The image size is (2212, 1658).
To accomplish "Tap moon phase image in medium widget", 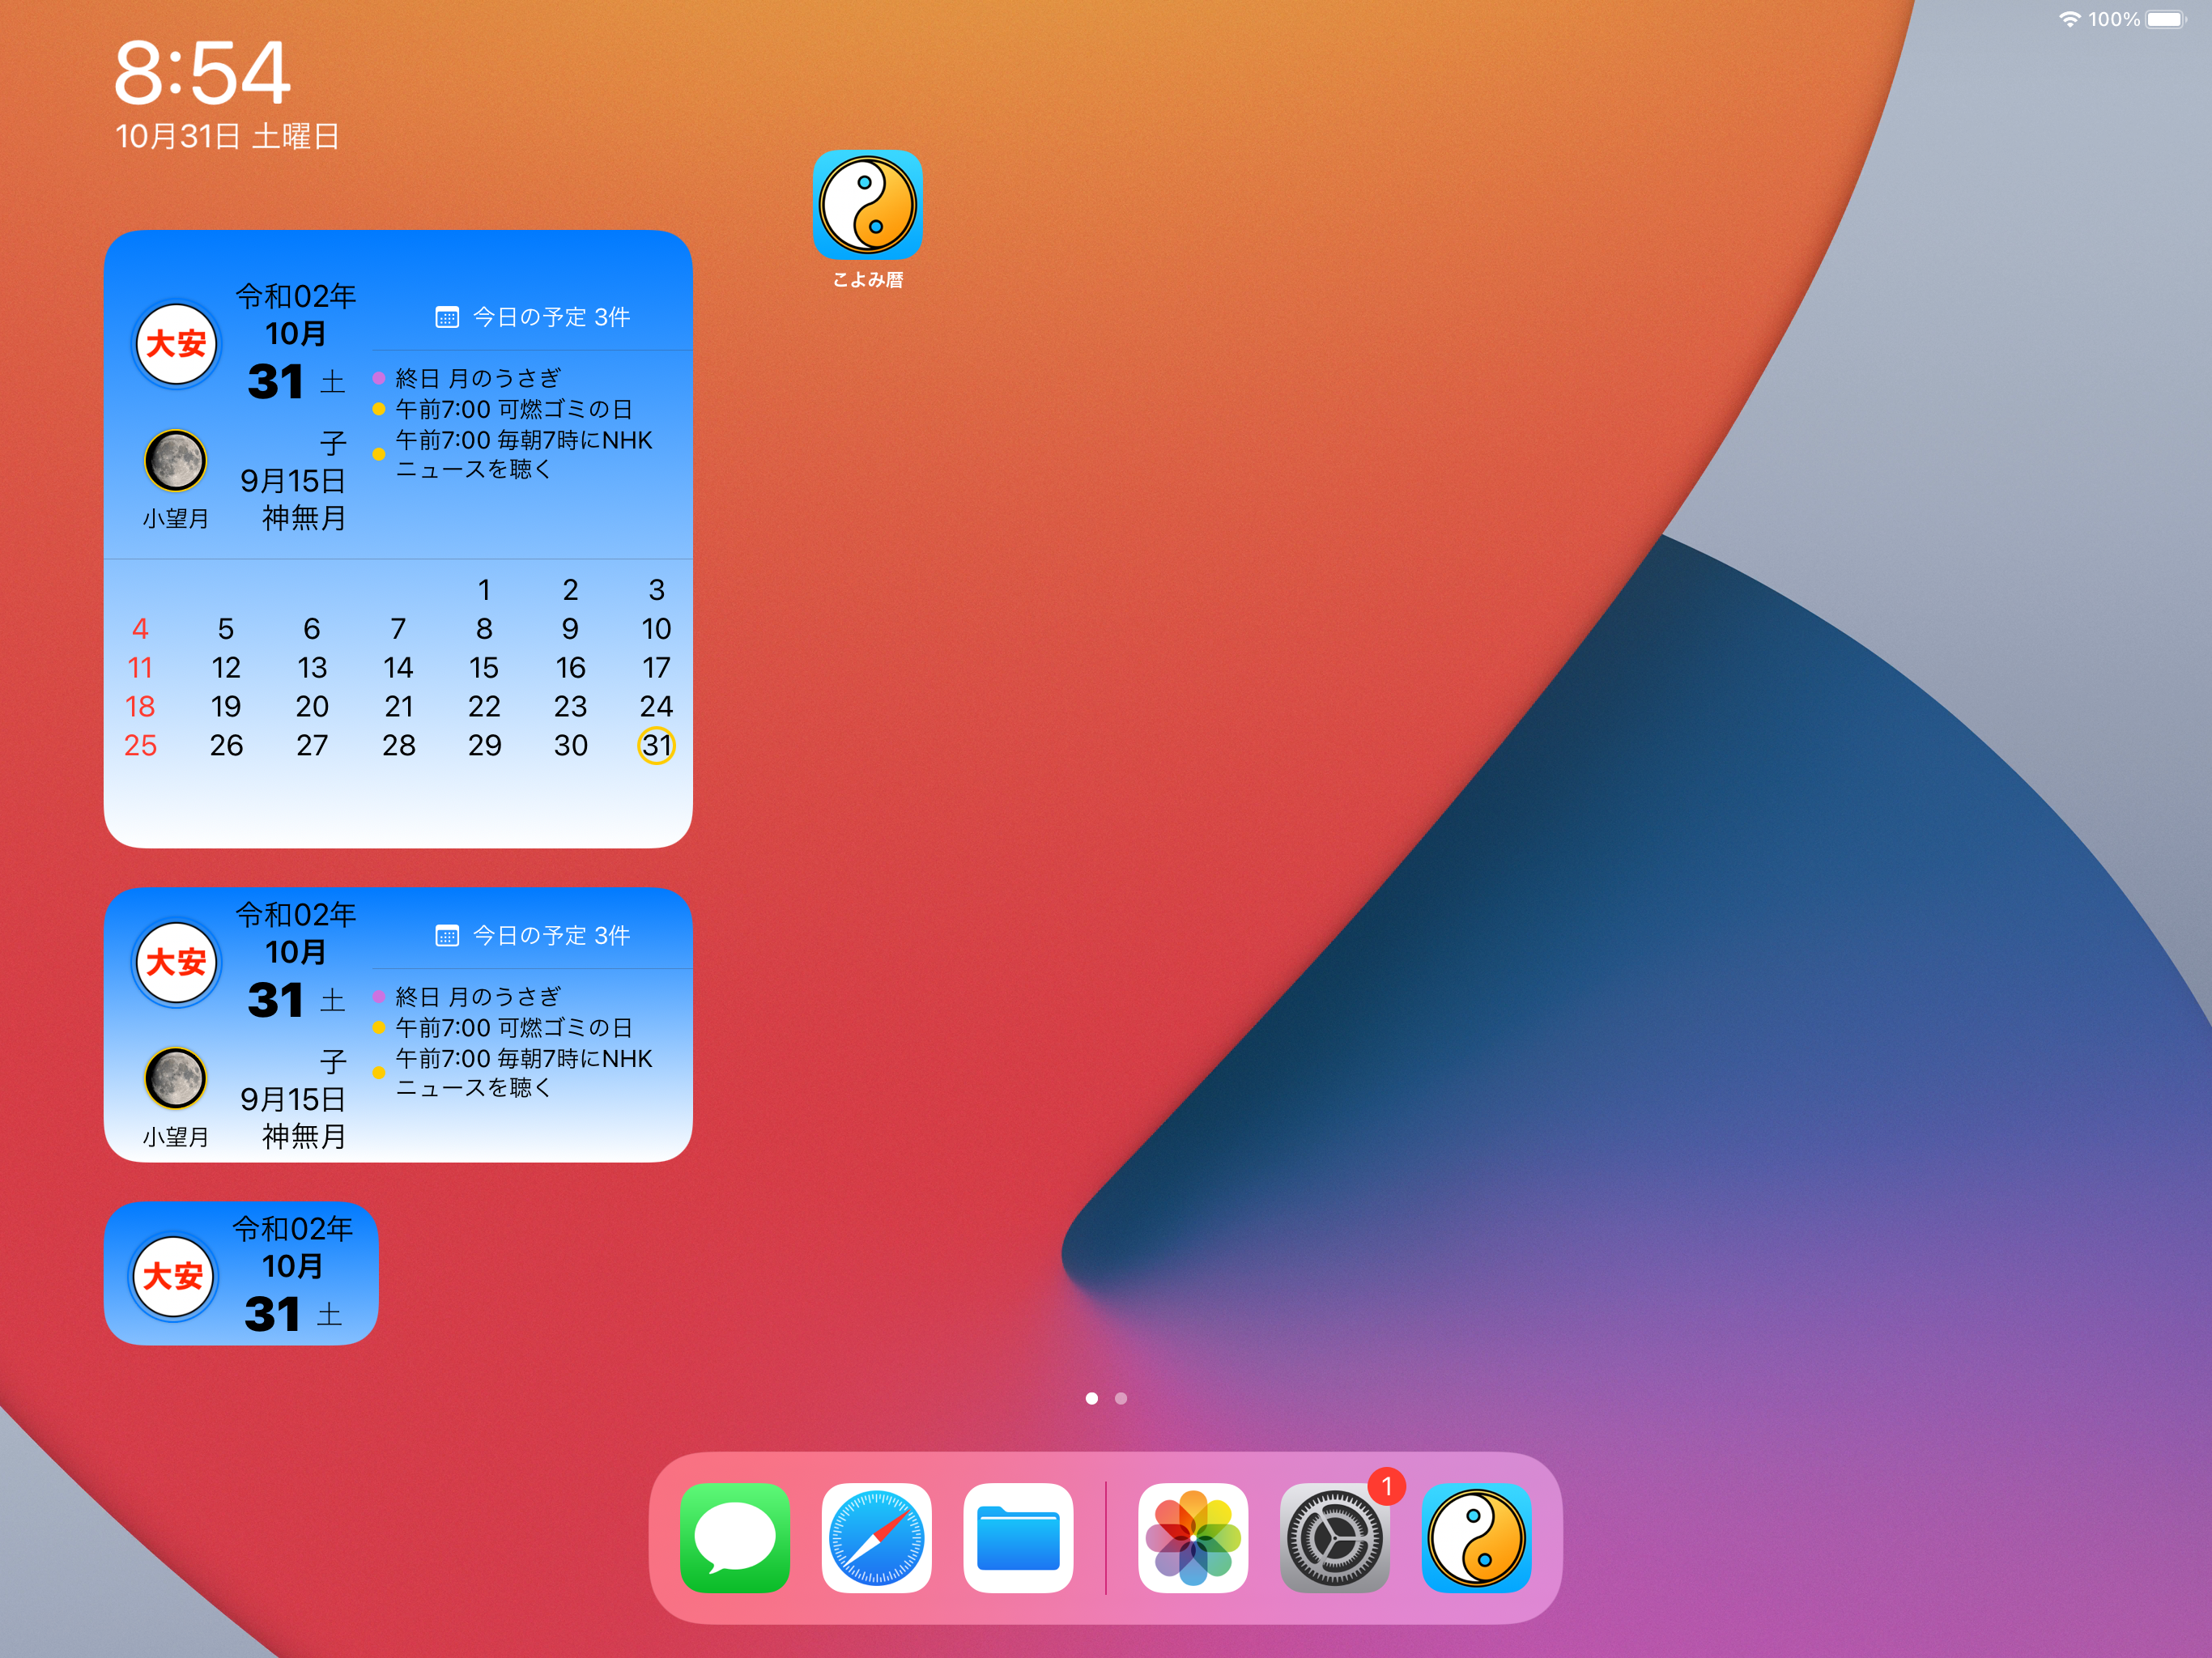I will click(x=176, y=1078).
